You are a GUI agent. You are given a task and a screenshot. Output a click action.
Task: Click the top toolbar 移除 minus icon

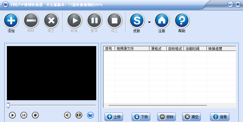click(x=31, y=20)
